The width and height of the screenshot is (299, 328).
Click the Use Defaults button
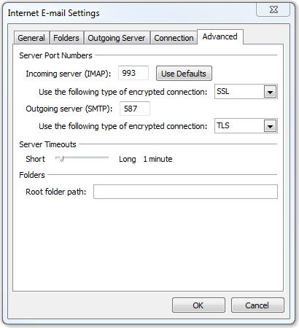pyautogui.click(x=184, y=74)
